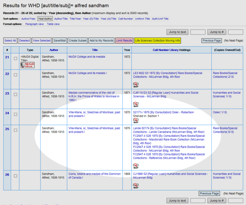Open record number 21

(7, 57)
